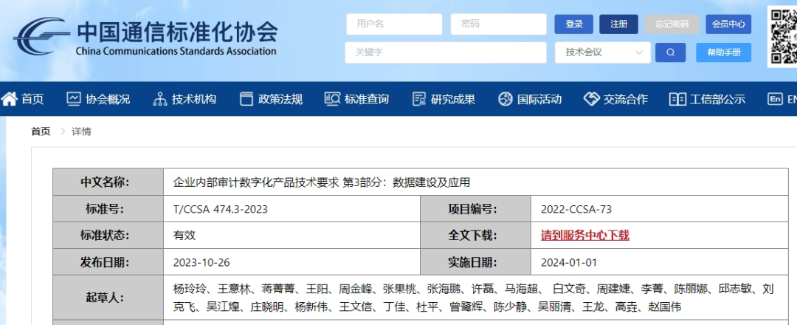Click the En language icon
797x325 pixels.
pos(775,99)
